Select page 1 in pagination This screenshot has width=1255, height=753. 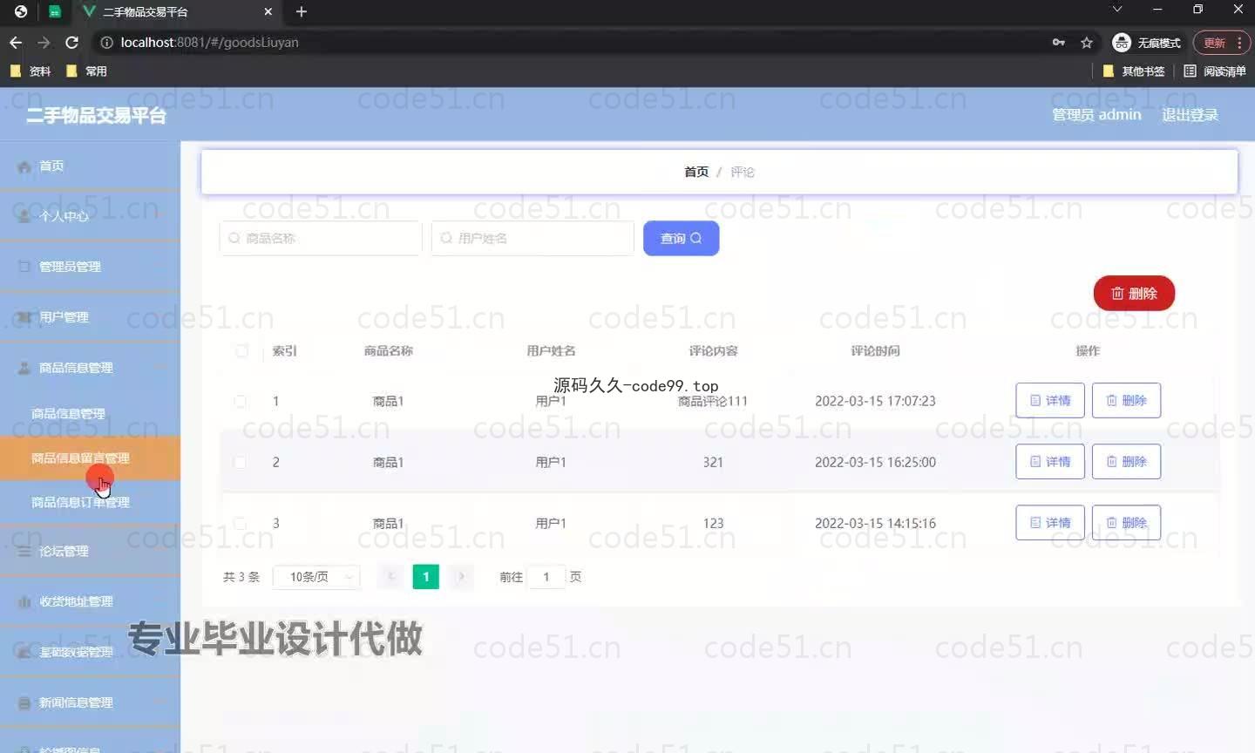click(426, 576)
